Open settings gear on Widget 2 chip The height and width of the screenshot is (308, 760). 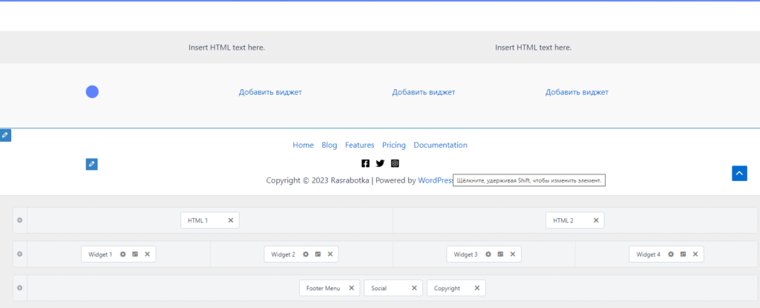click(306, 254)
